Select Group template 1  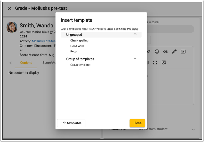point(81,65)
